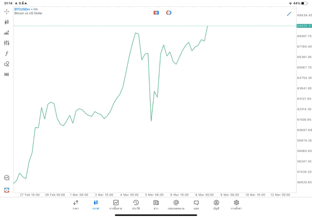The width and height of the screenshot is (312, 218).
Task: Open the volume bars icon in the left toolbar
Action: [x=6, y=33]
